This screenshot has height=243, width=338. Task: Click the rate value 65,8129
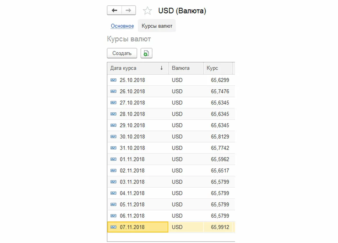pos(220,137)
